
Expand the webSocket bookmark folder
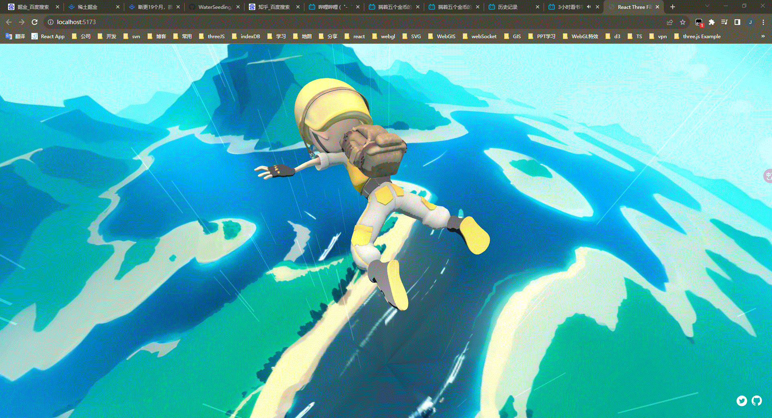pyautogui.click(x=479, y=36)
